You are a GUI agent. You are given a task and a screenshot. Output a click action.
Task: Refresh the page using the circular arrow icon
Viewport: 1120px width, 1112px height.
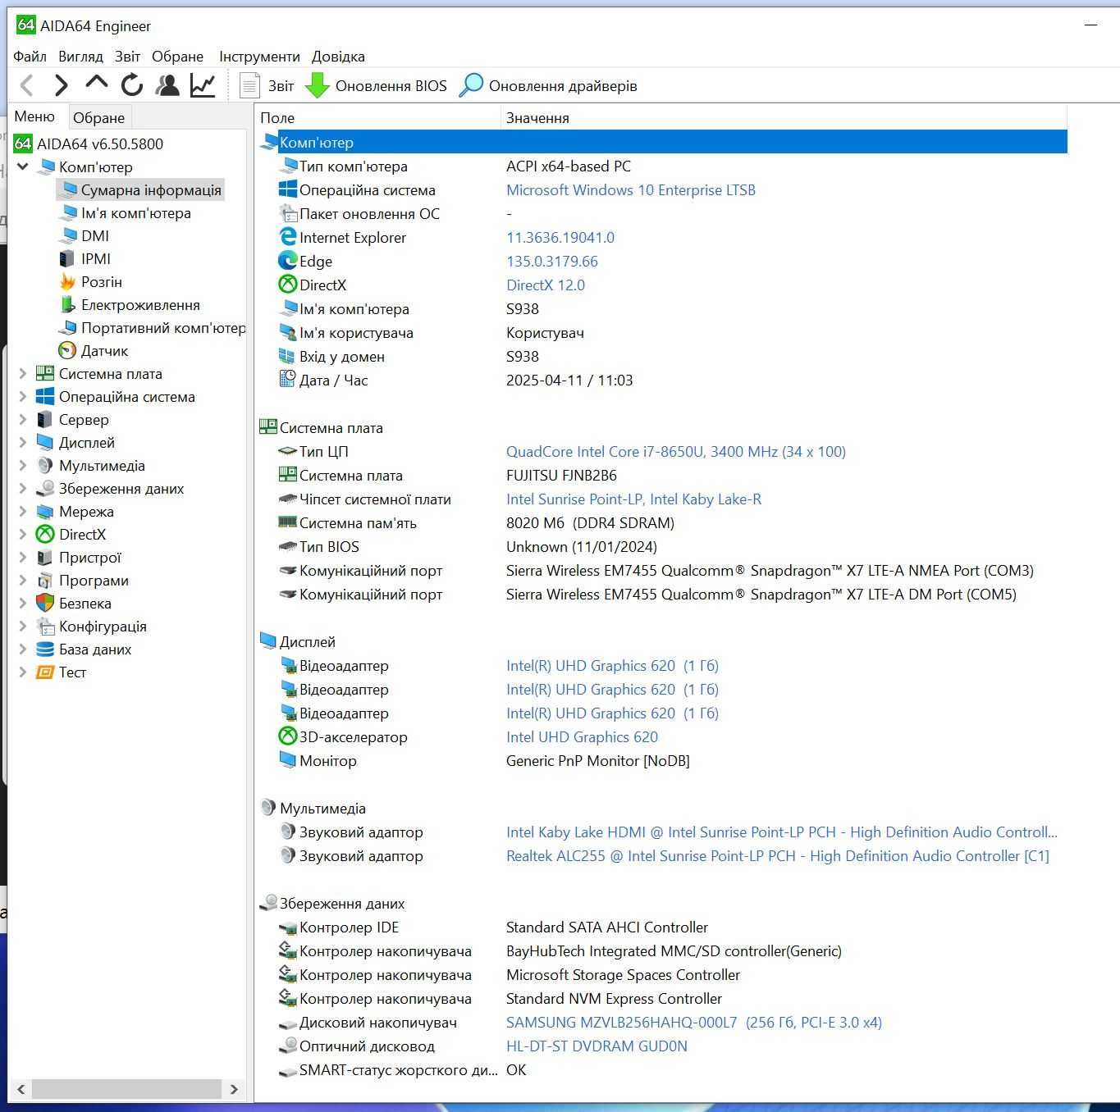coord(131,85)
